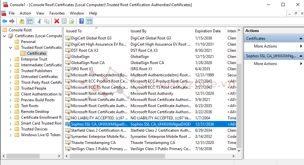Open More Actions under Sophos SSL CA
The height and width of the screenshot is (165, 304).
click(x=265, y=64)
